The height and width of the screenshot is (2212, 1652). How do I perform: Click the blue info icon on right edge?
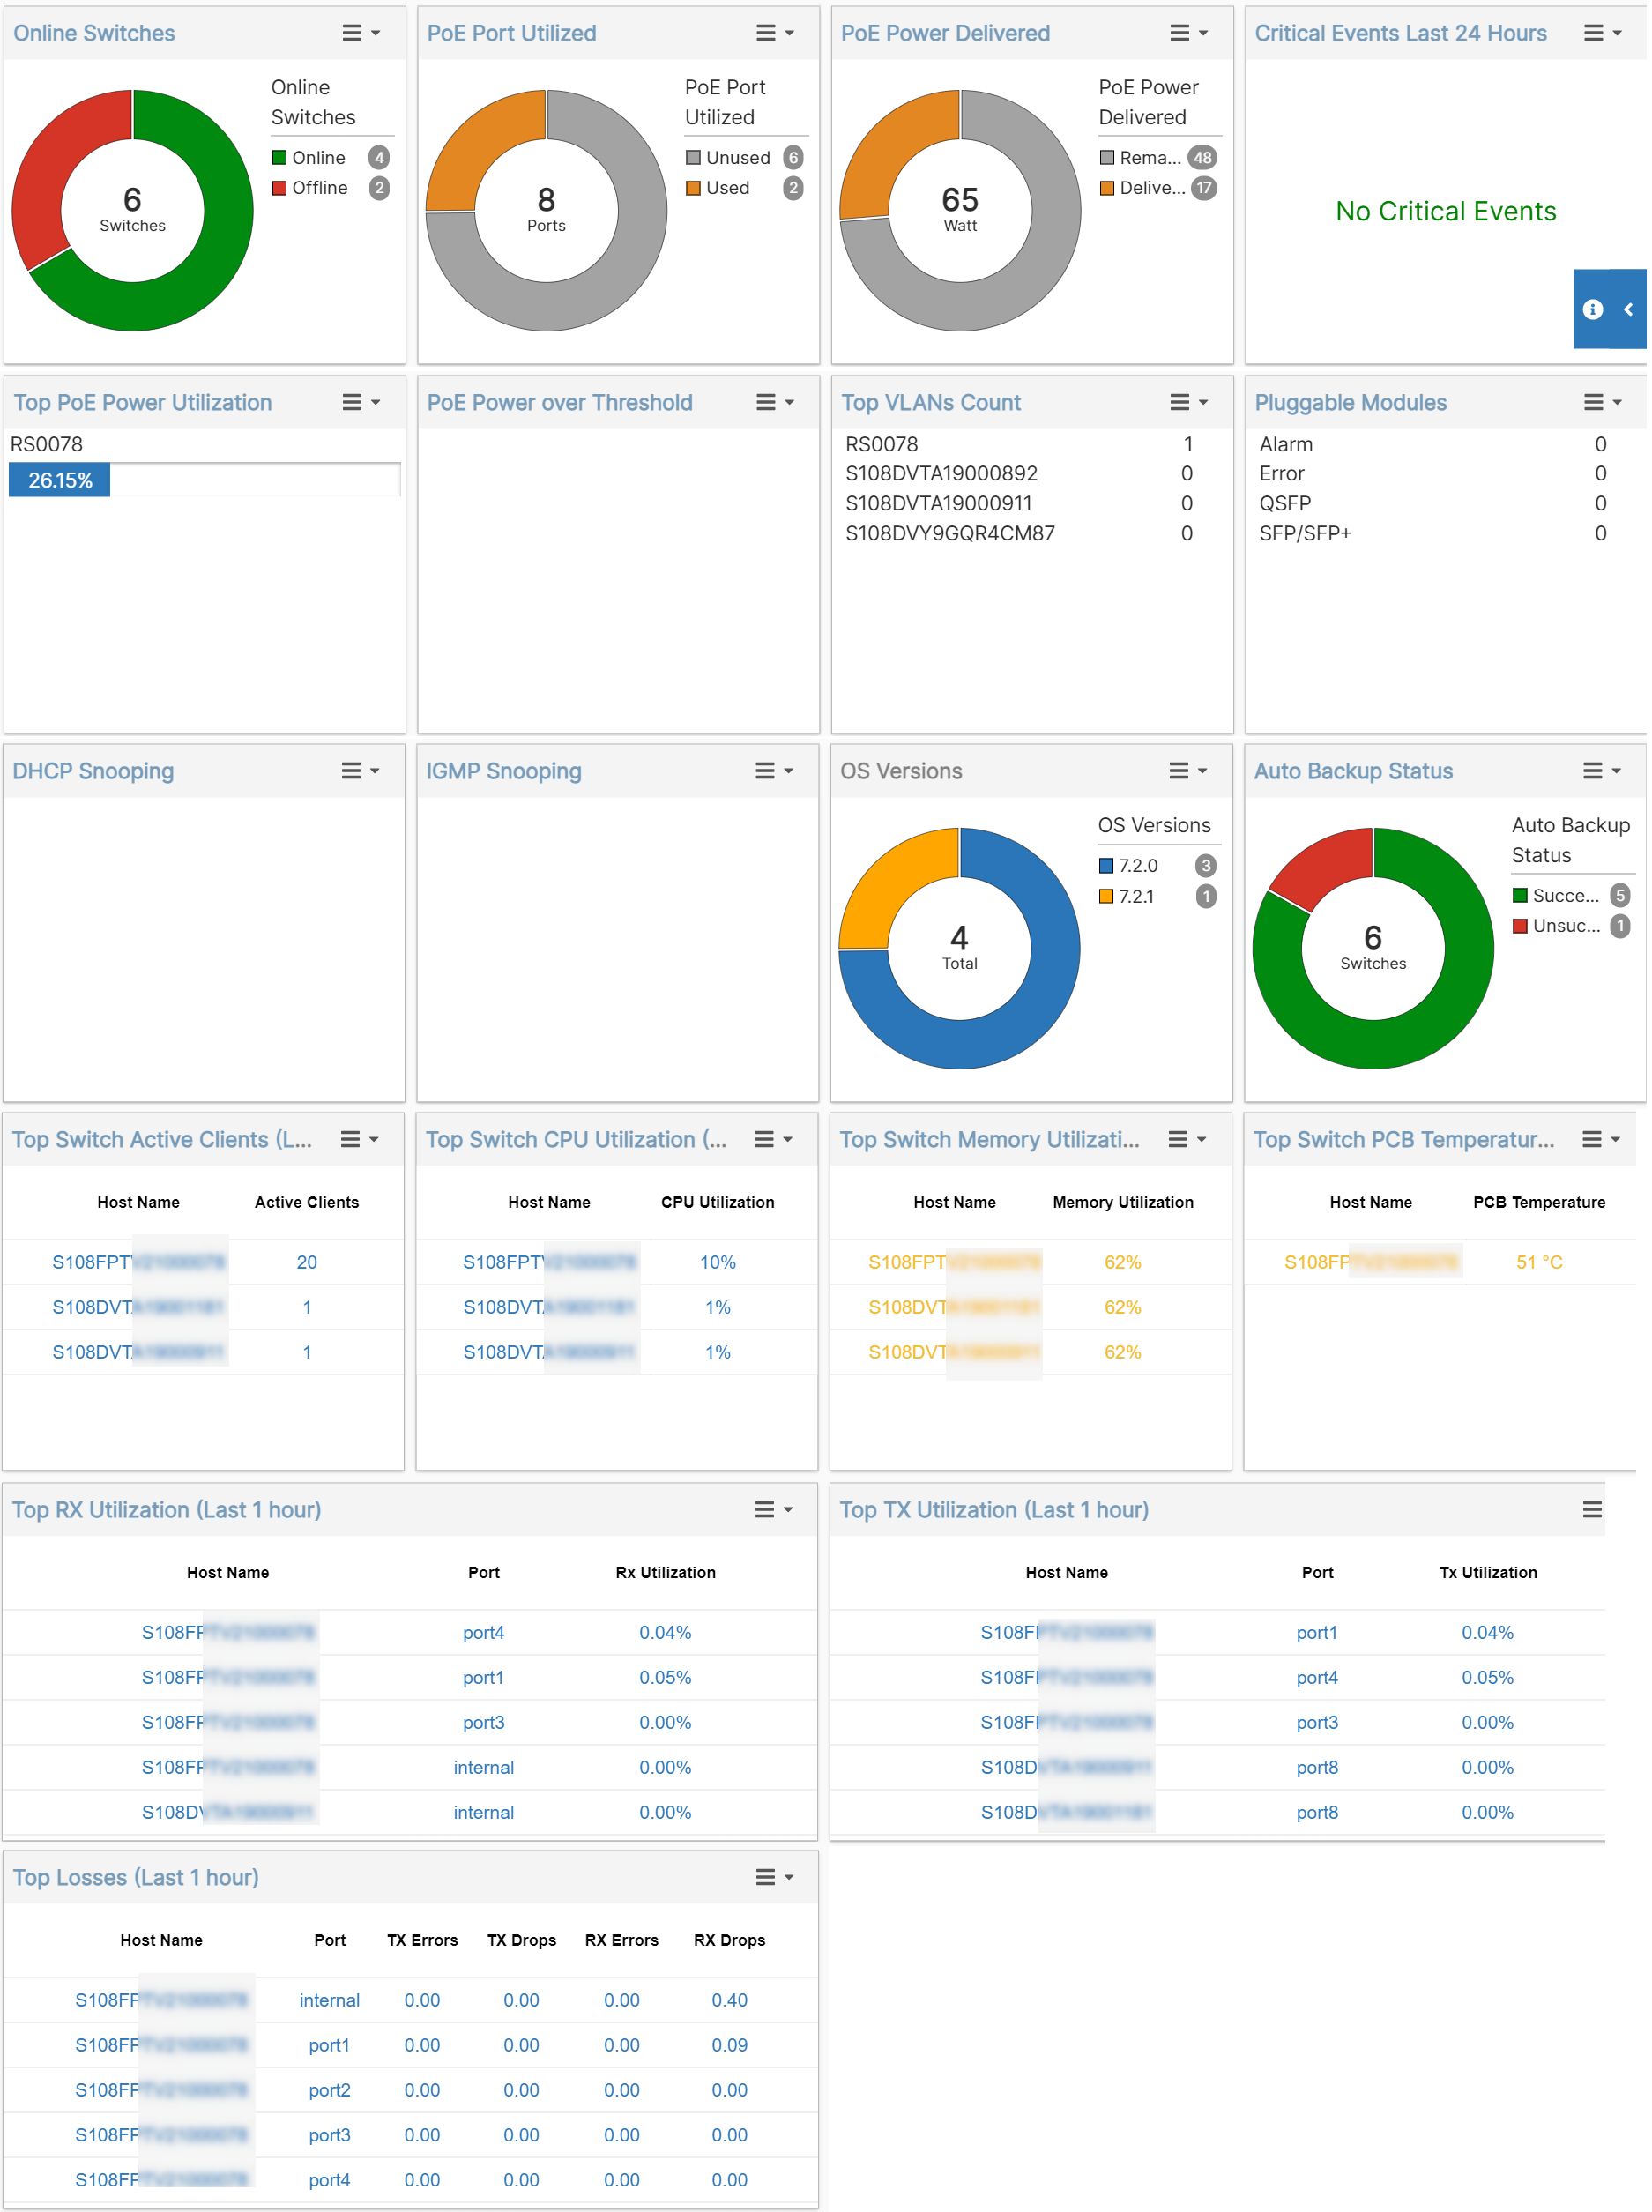(x=1592, y=310)
